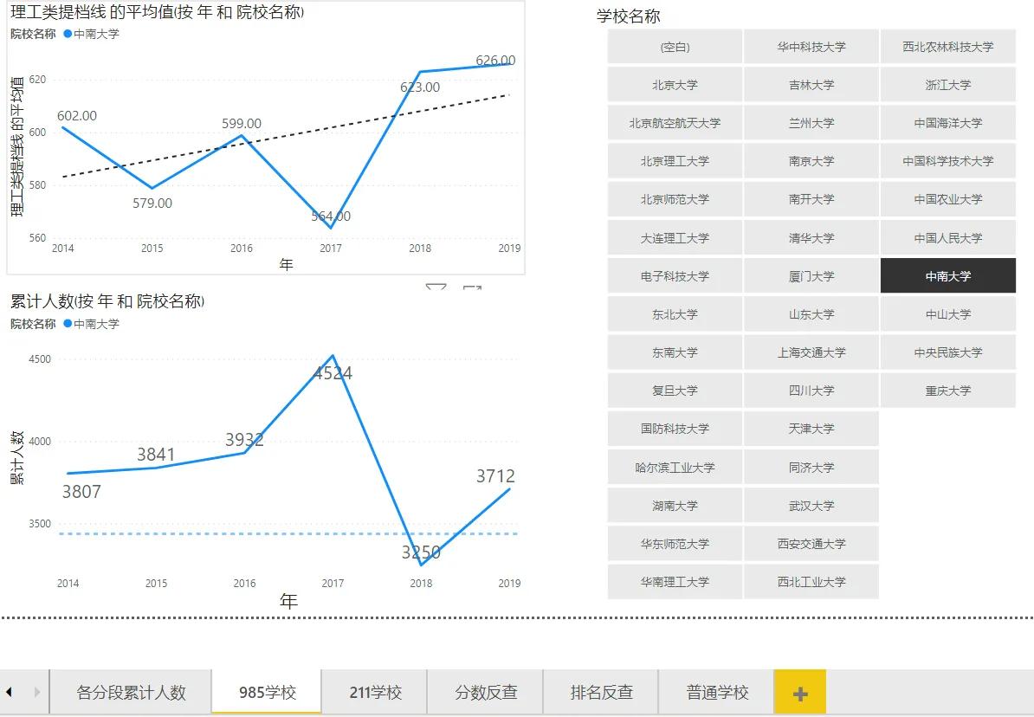Click the 西北工业大学 tile
1034x717 pixels.
811,583
